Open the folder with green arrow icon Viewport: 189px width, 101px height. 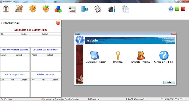46,9
